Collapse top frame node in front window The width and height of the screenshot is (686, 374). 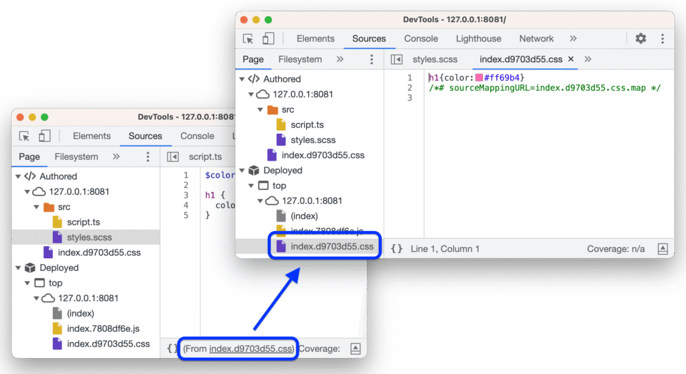[251, 186]
